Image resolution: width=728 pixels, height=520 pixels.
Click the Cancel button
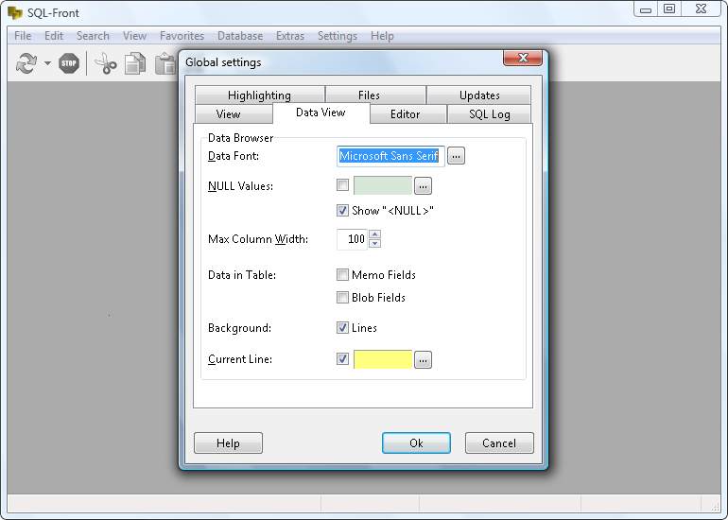coord(499,442)
